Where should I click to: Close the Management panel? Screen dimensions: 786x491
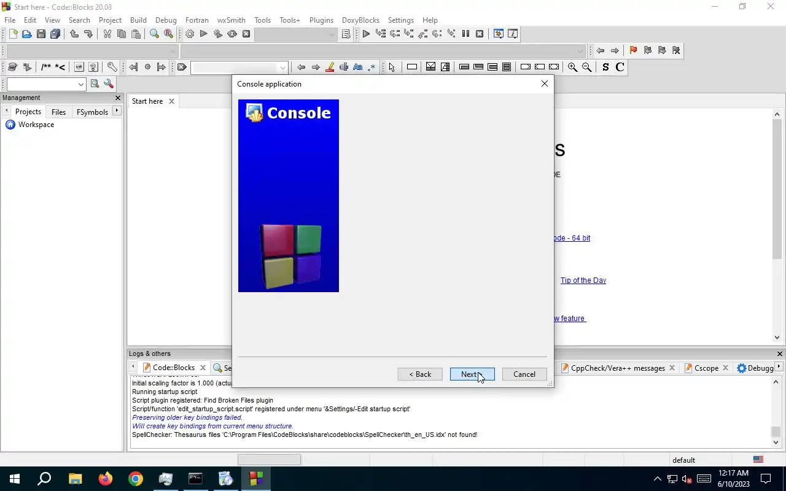118,98
